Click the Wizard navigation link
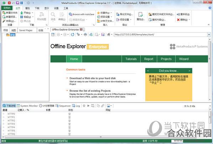 click(184, 59)
